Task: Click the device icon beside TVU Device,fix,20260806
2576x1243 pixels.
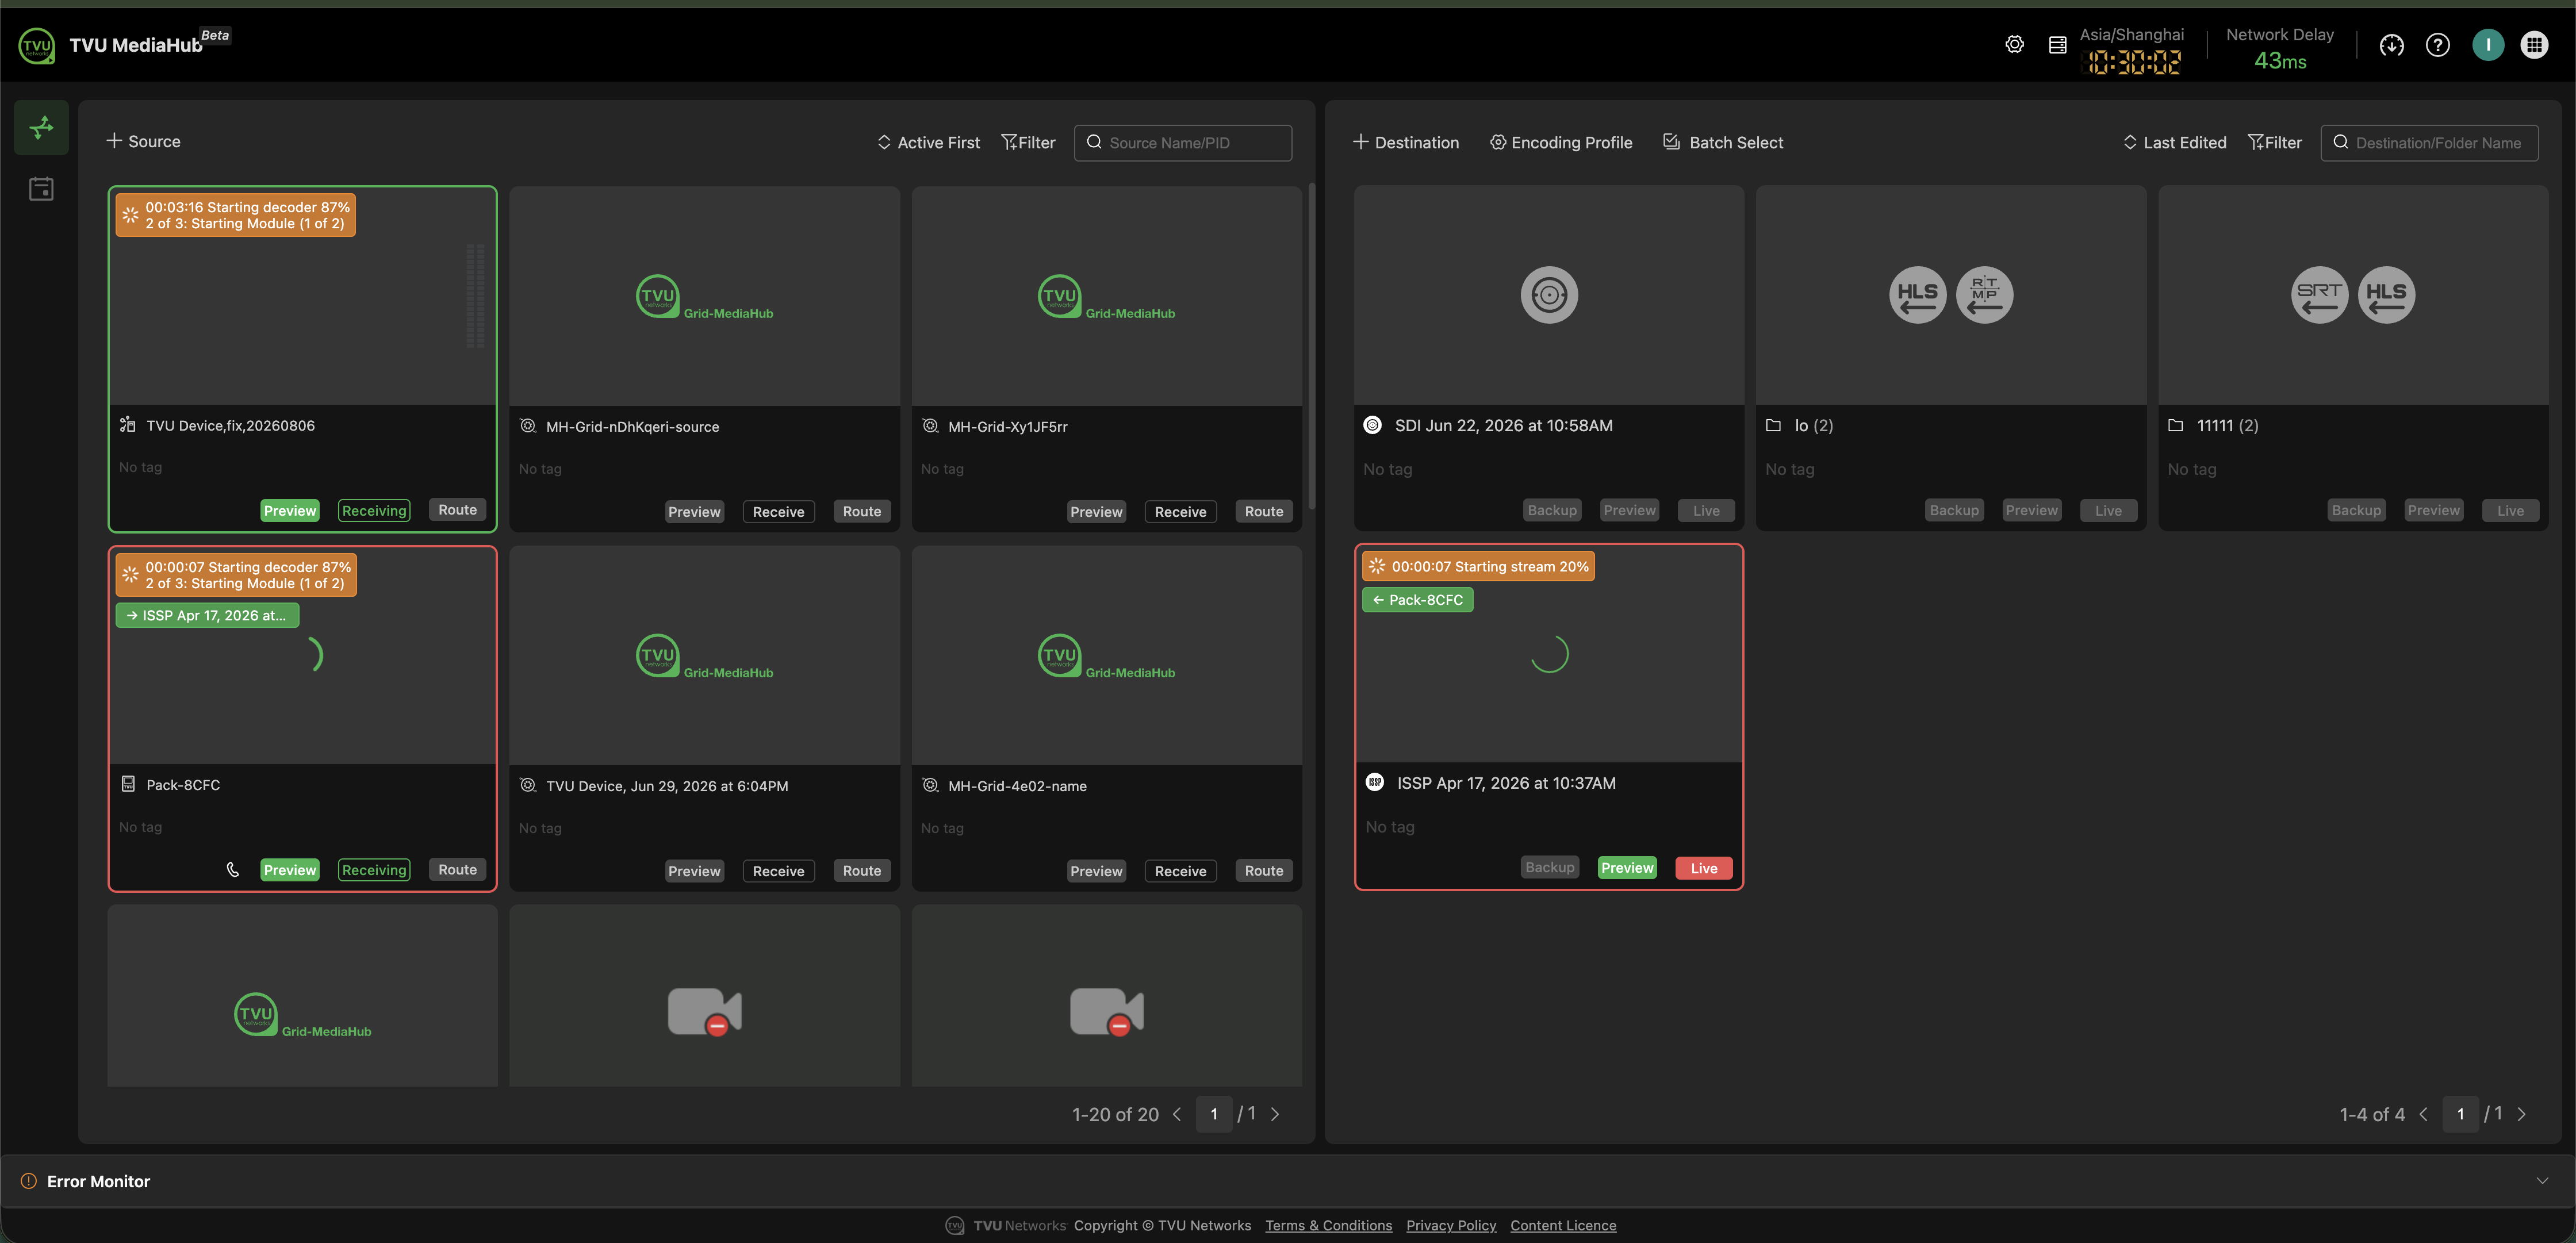Action: [x=128, y=425]
